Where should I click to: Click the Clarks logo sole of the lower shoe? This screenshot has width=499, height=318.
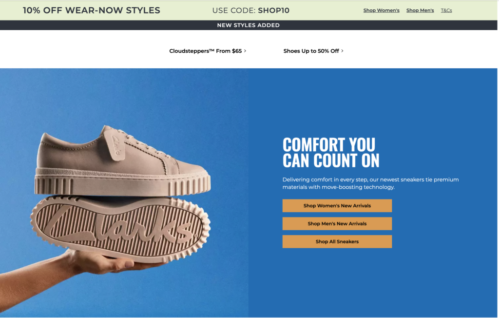point(120,228)
